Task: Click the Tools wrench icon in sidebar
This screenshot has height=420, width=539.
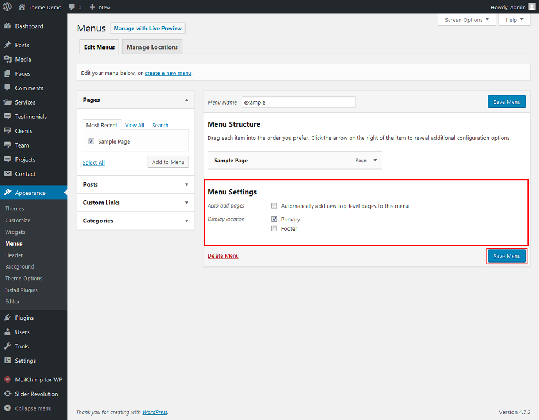Action: [8, 347]
